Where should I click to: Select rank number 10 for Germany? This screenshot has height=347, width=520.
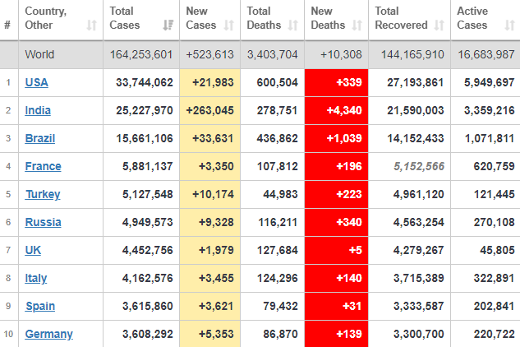click(8, 334)
